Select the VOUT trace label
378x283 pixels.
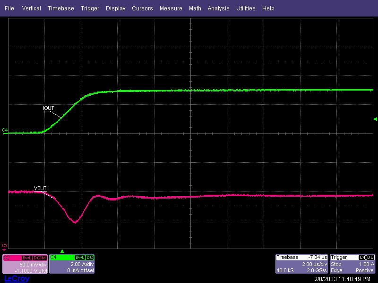coord(40,189)
